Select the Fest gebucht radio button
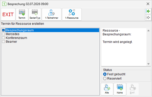The width and height of the screenshot is (152, 97). coord(105,74)
